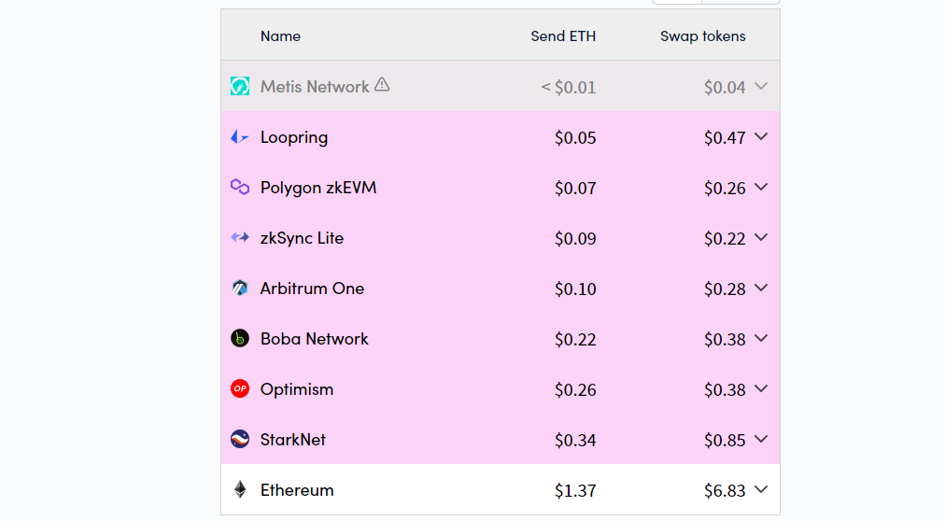
Task: Click the Arbitrum One logo icon
Action: pyautogui.click(x=240, y=289)
